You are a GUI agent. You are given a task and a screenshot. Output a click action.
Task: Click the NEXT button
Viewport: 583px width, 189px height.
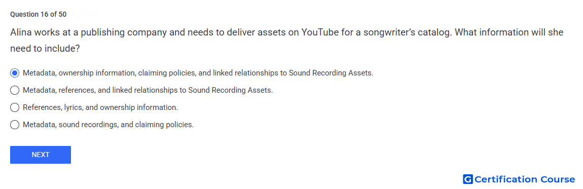(41, 155)
